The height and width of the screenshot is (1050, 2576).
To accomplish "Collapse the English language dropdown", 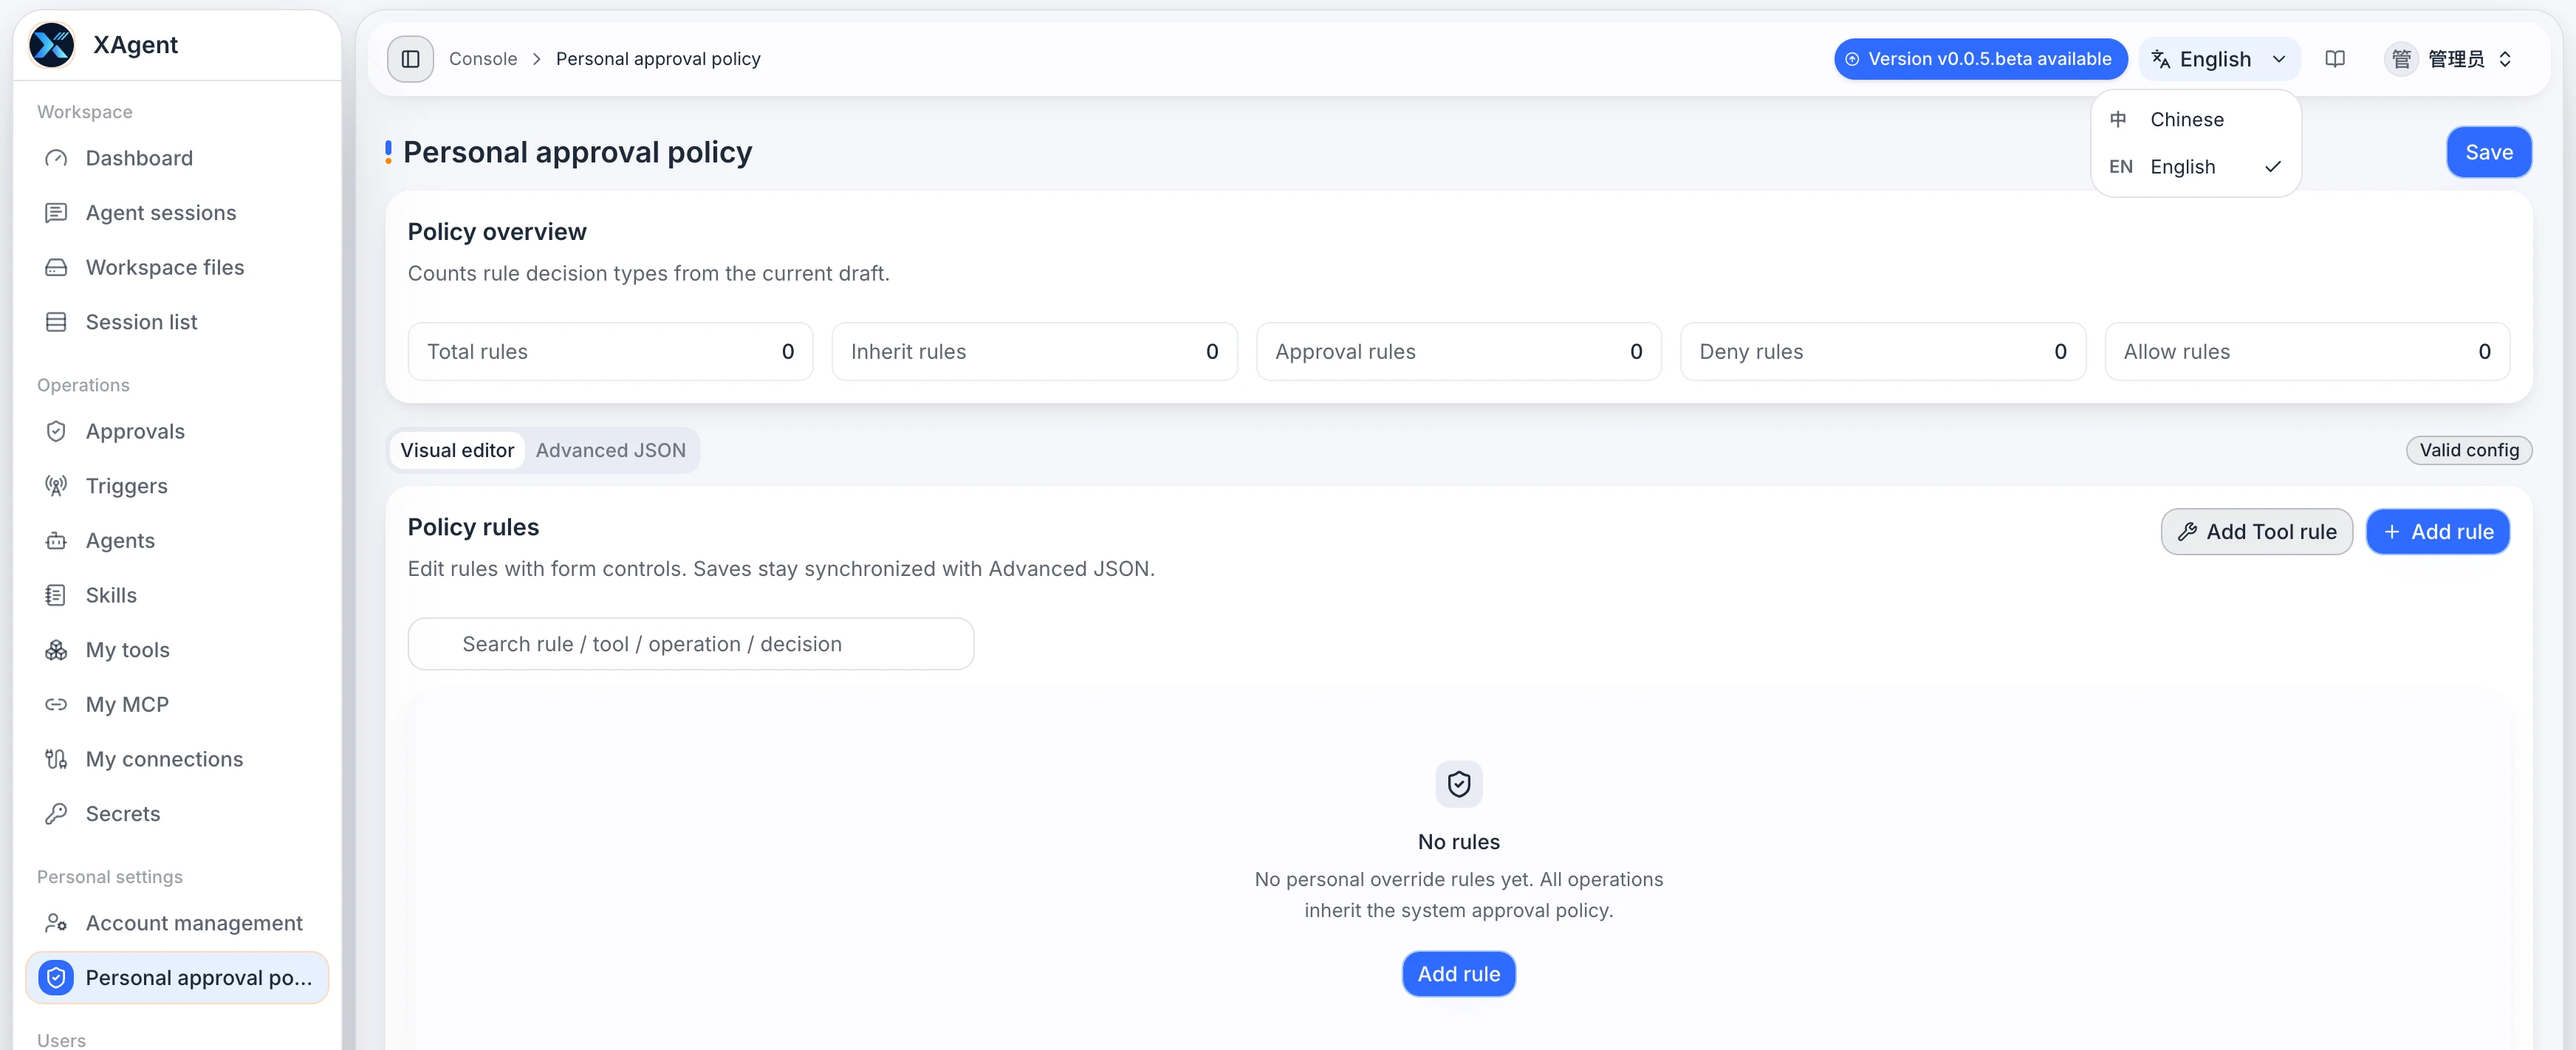I will point(2219,59).
